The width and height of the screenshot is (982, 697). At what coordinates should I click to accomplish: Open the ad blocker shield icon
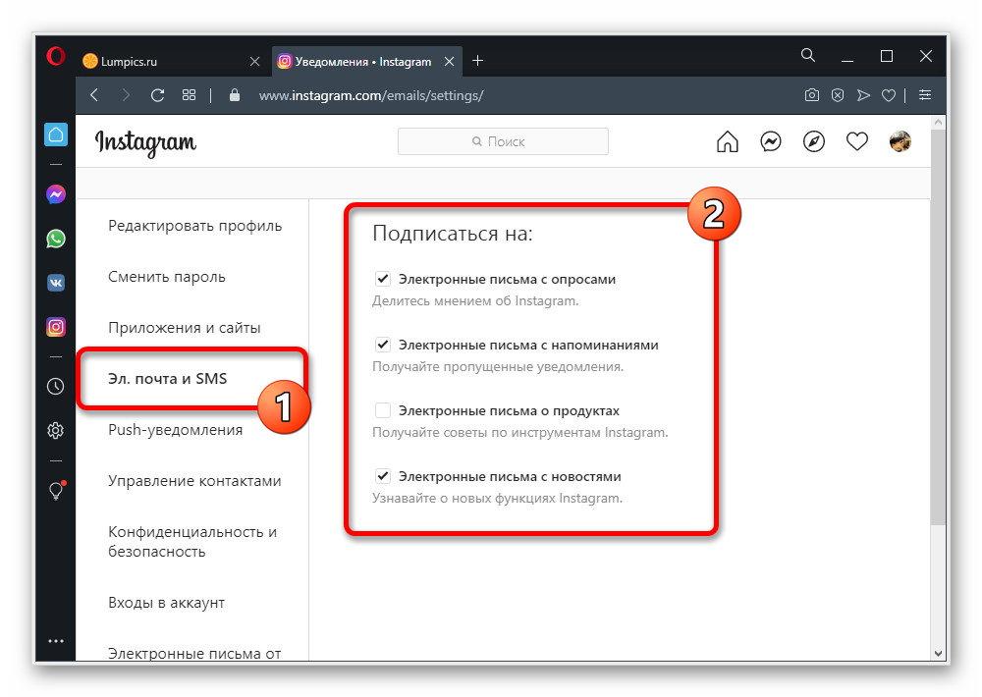pyautogui.click(x=838, y=95)
